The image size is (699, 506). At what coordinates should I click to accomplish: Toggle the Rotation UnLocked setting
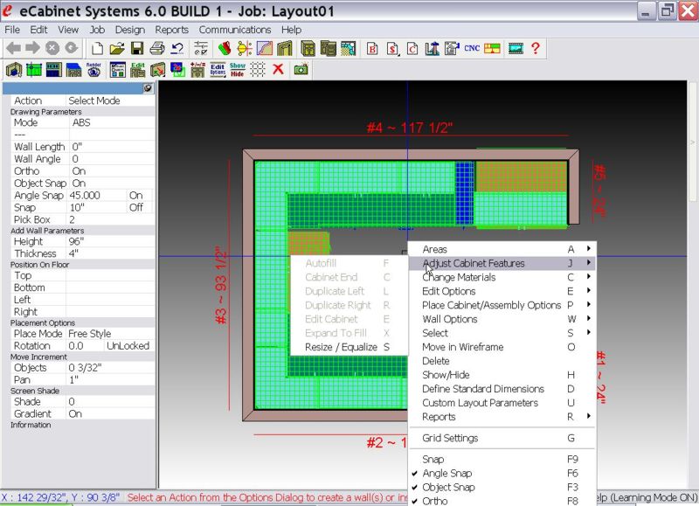pyautogui.click(x=128, y=346)
